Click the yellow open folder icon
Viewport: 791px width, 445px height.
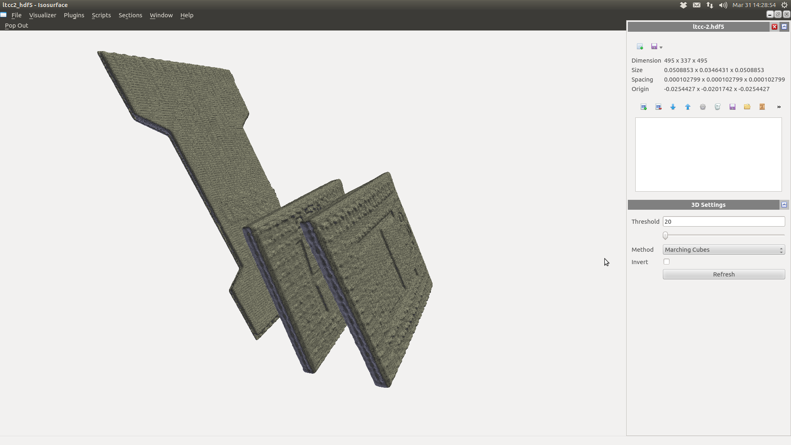pos(747,107)
